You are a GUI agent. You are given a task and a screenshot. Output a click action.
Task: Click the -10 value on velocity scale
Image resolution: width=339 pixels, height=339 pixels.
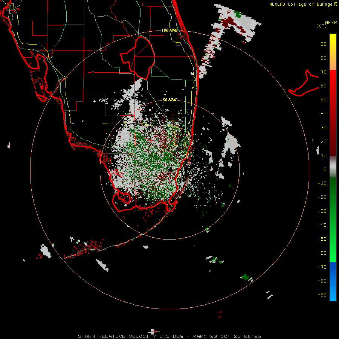(322, 183)
